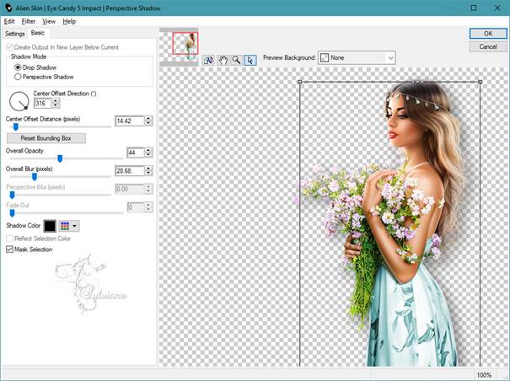Confirm with the OK button
The height and width of the screenshot is (381, 510).
[488, 34]
